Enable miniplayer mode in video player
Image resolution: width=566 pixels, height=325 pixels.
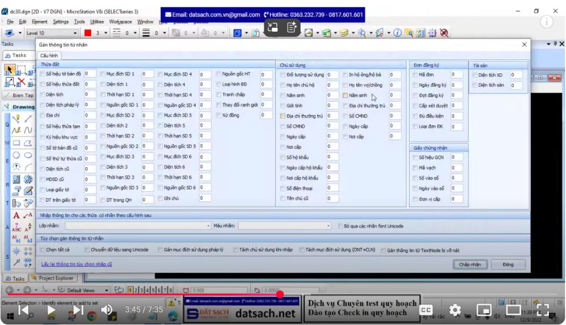coord(484,310)
